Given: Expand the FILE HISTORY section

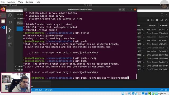Looking at the screenshot, I should point(19,70).
